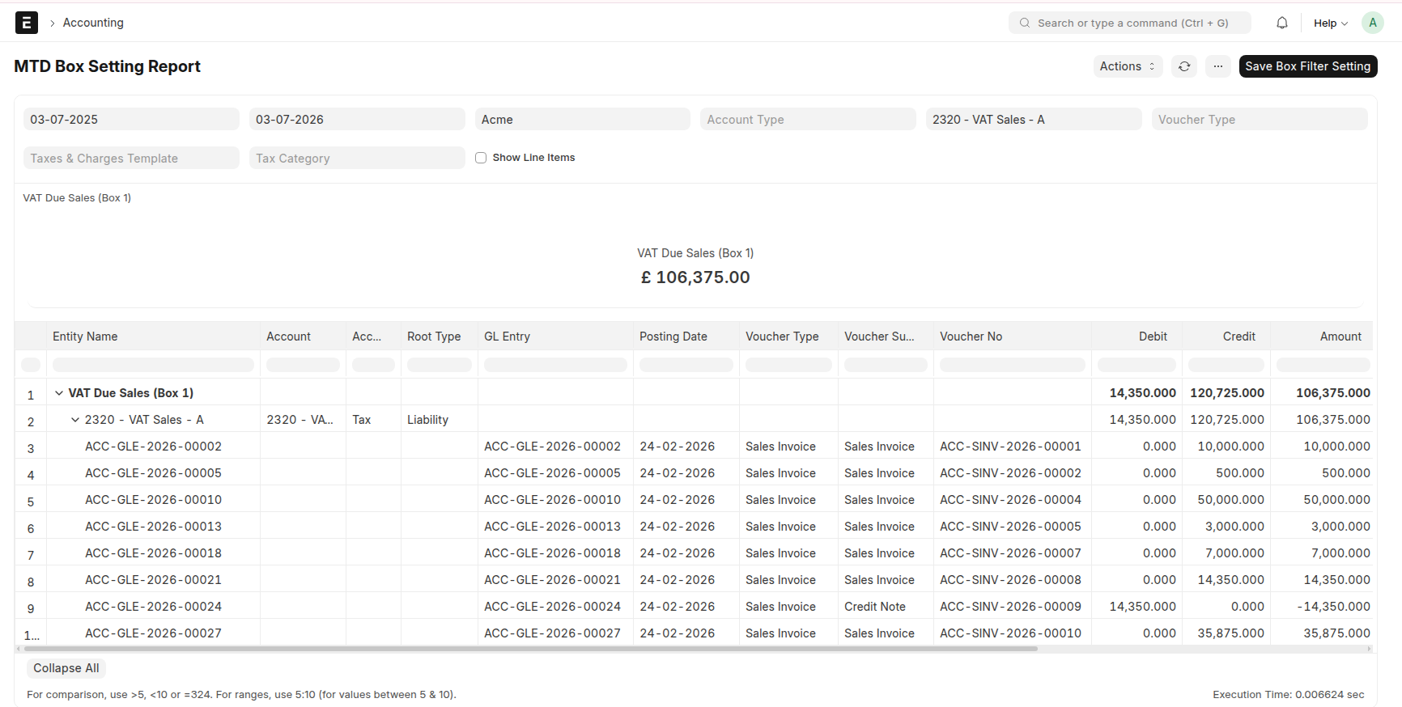Click the Posting Date column header
Viewport: 1402px width, 707px height.
[686, 337]
